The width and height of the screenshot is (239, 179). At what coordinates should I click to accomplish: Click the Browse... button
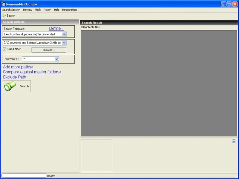pyautogui.click(x=49, y=50)
